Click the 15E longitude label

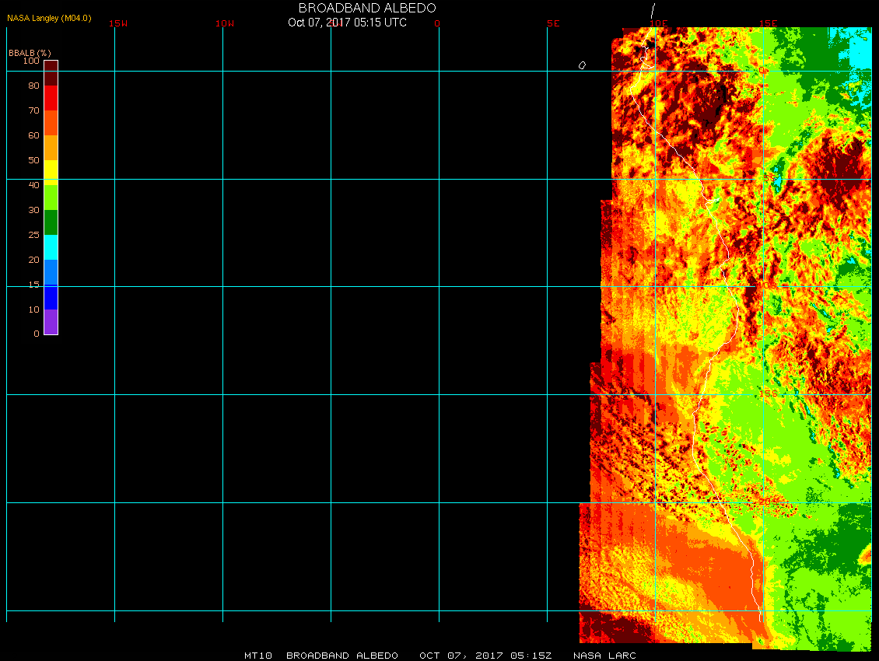click(769, 23)
